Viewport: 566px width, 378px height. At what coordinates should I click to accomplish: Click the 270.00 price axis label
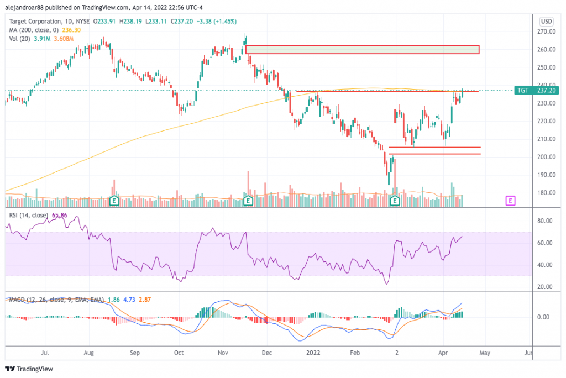point(546,32)
